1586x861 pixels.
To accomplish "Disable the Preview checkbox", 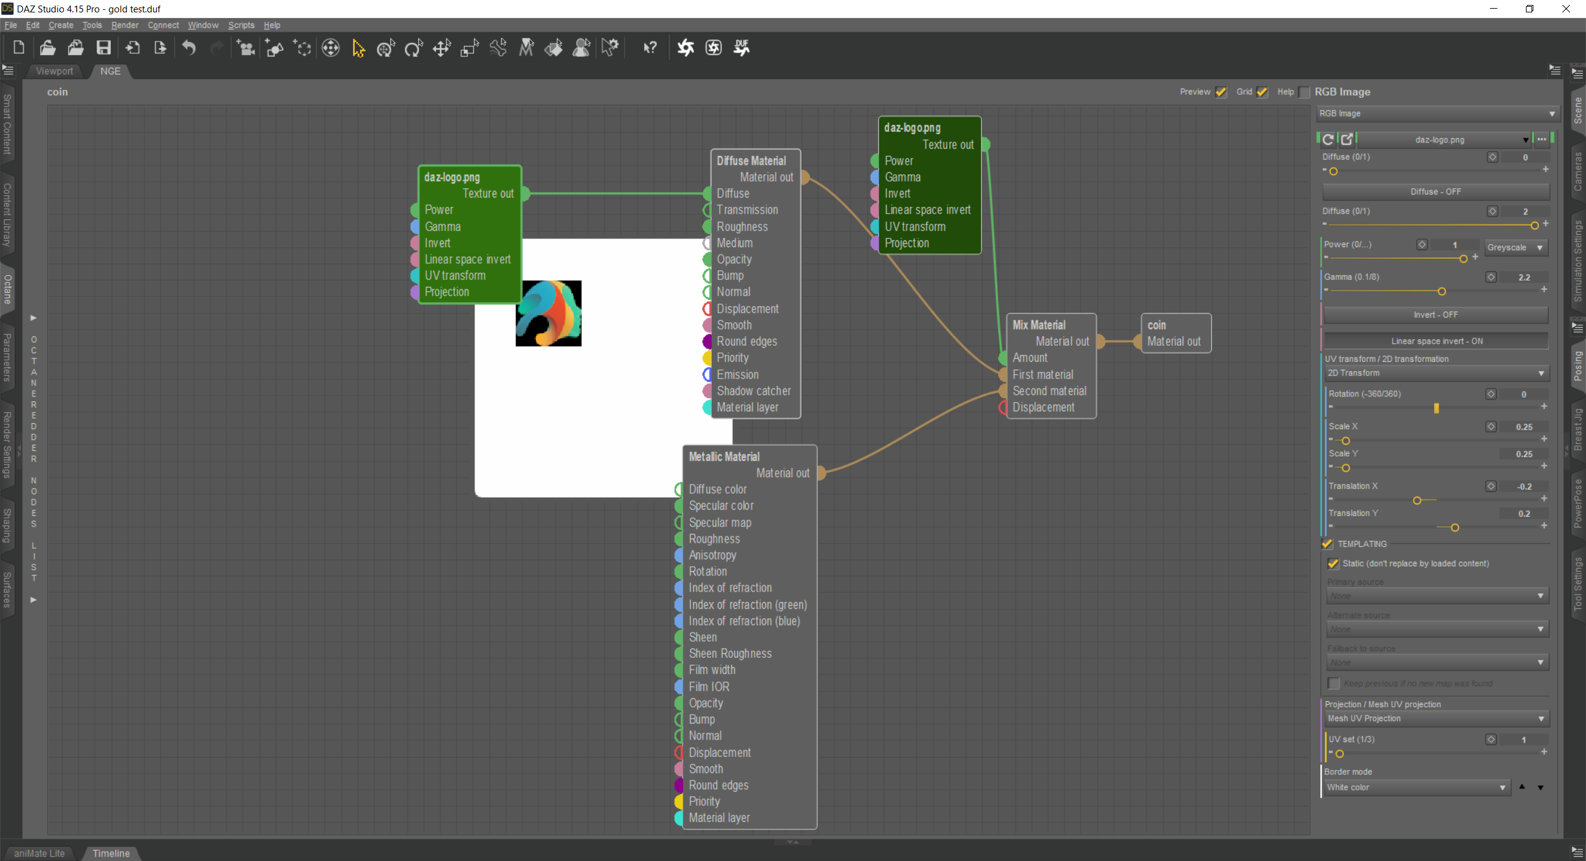I will [x=1220, y=92].
